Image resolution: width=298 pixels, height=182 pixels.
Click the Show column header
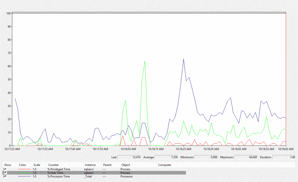tap(8, 165)
